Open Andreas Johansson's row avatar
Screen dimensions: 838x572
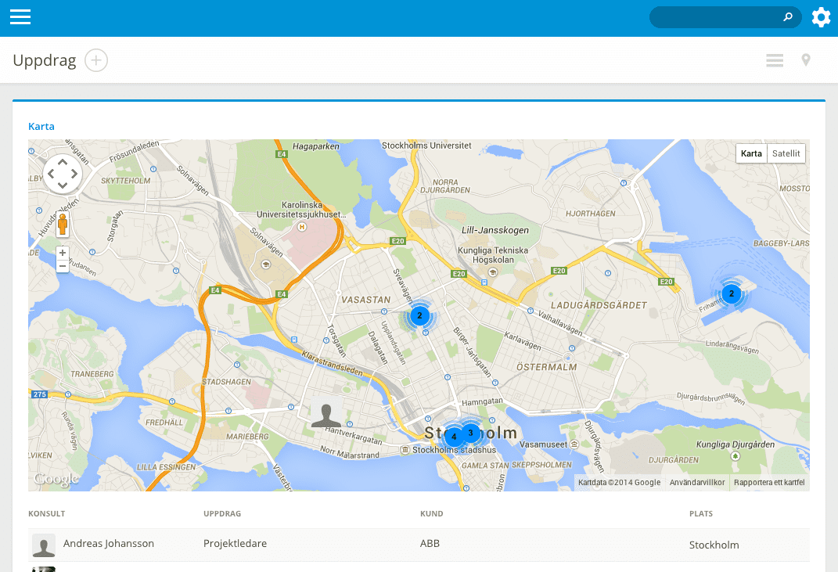click(x=44, y=545)
